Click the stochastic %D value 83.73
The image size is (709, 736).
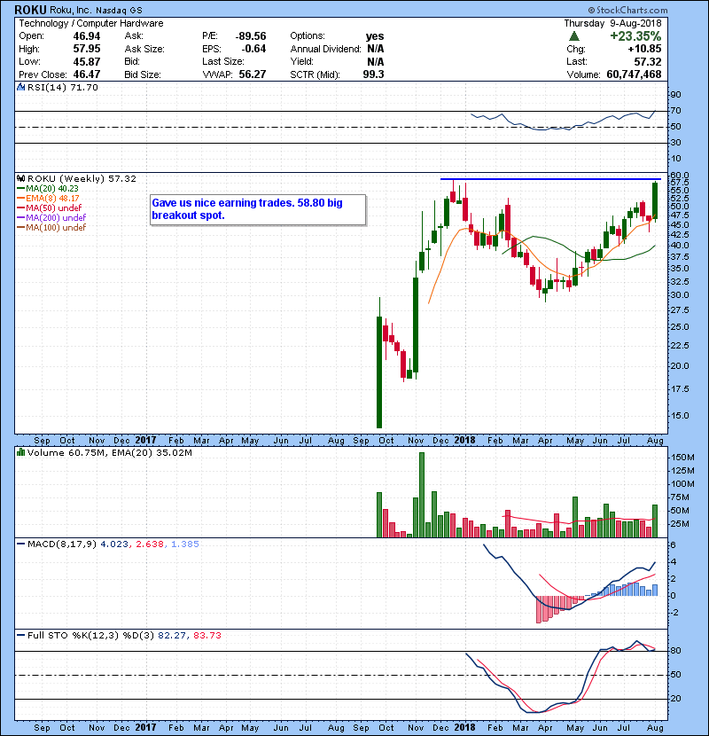point(206,635)
